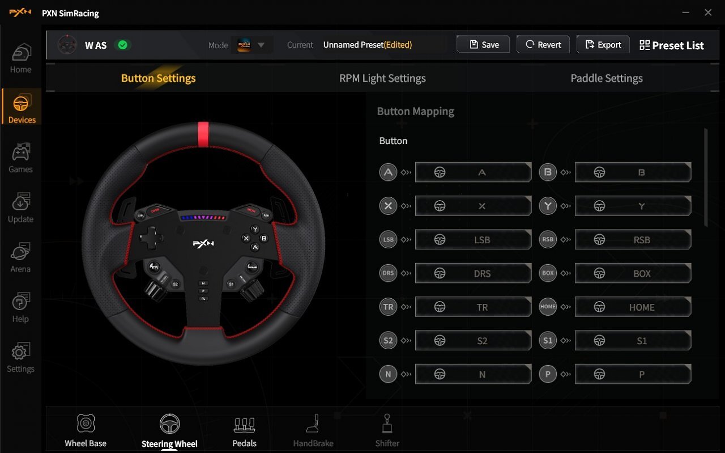Open mapping dropdown for DRS
Screen dimensions: 725x453
coord(473,273)
